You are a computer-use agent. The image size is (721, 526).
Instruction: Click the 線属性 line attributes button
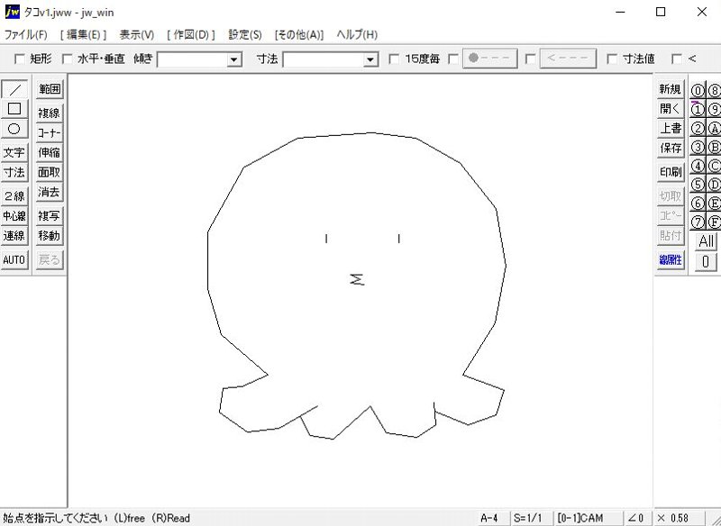[x=671, y=259]
